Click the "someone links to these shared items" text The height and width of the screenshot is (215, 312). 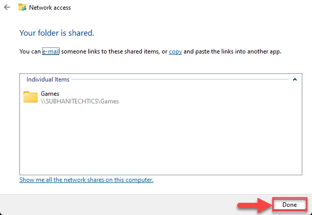(x=111, y=51)
